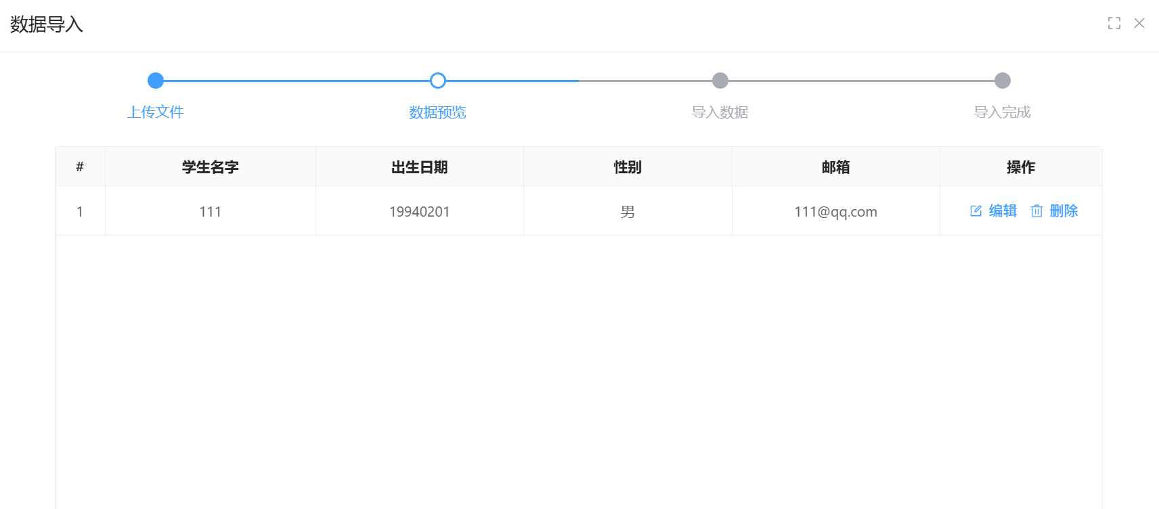1159x509 pixels.
Task: Select the 导入完成 step label
Action: click(x=1003, y=112)
